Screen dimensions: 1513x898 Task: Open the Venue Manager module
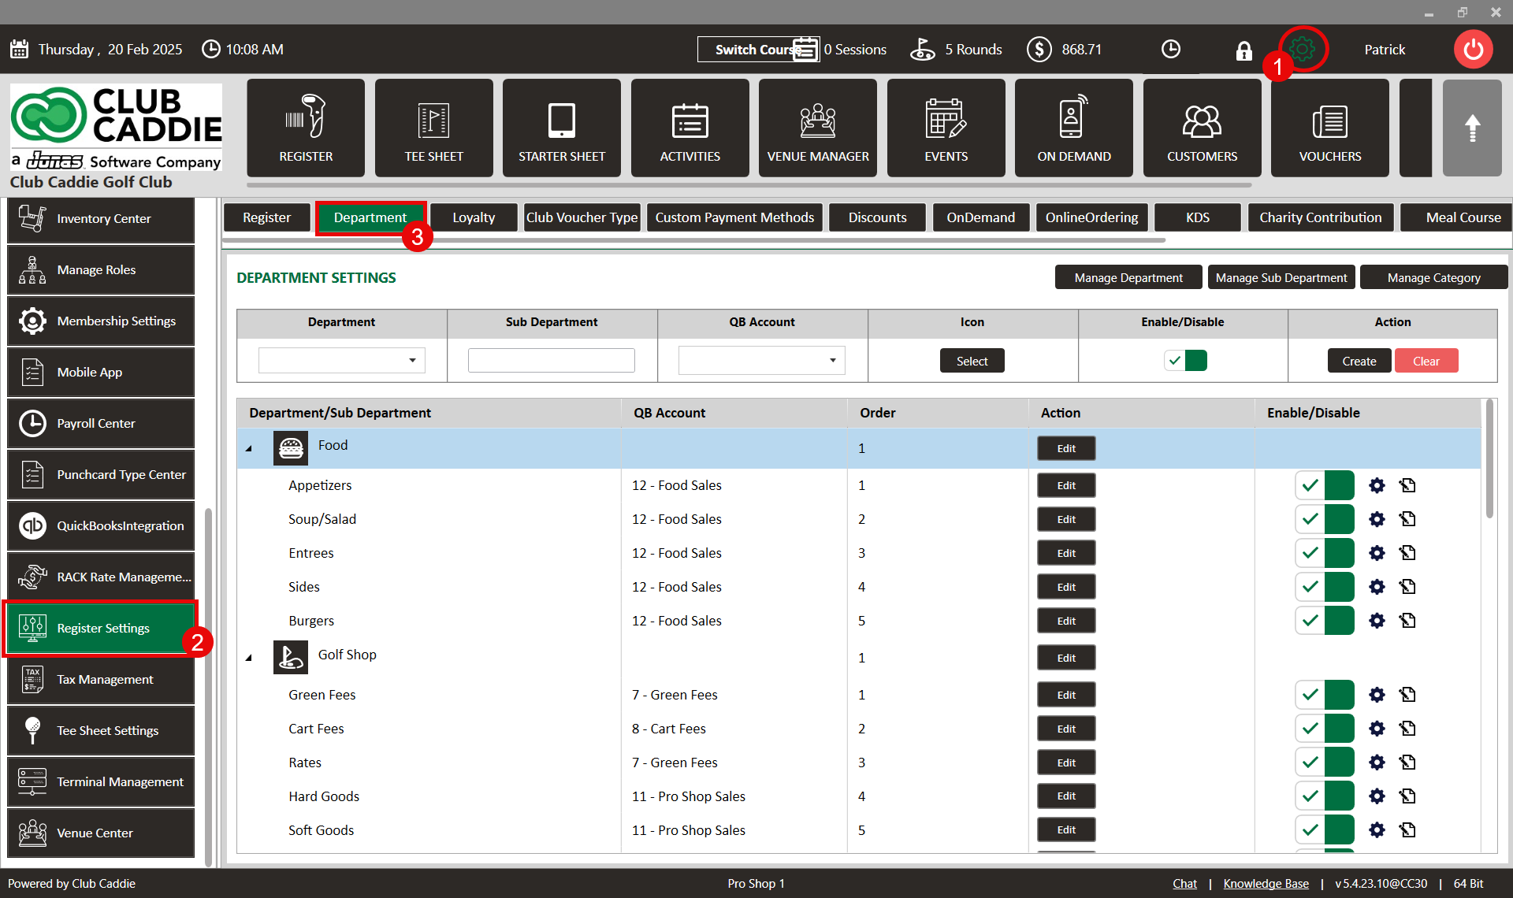818,128
